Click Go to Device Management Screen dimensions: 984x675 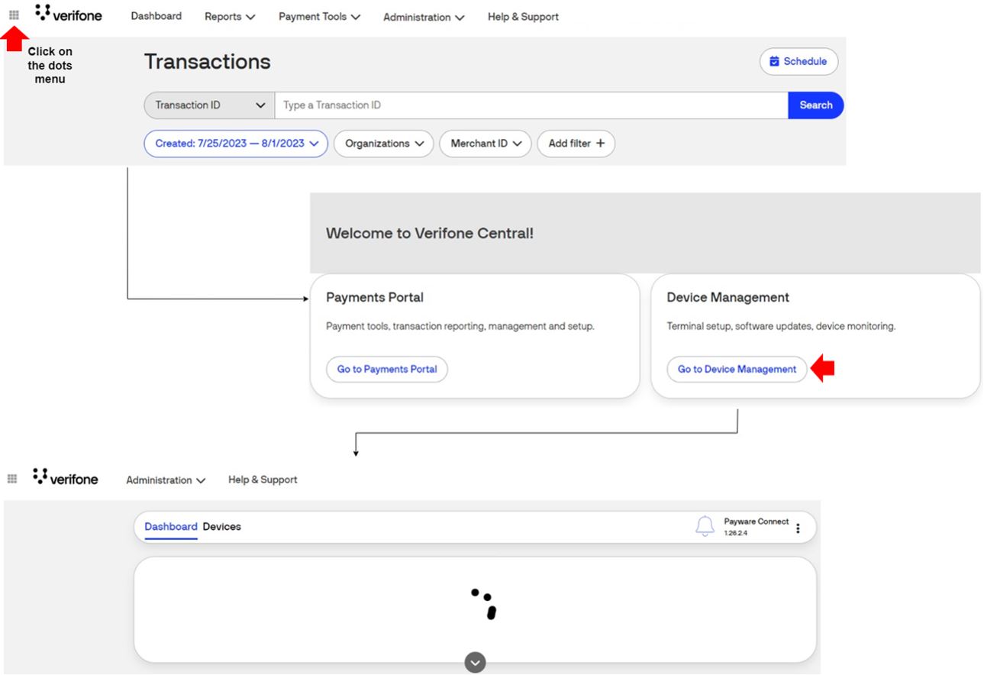coord(736,369)
